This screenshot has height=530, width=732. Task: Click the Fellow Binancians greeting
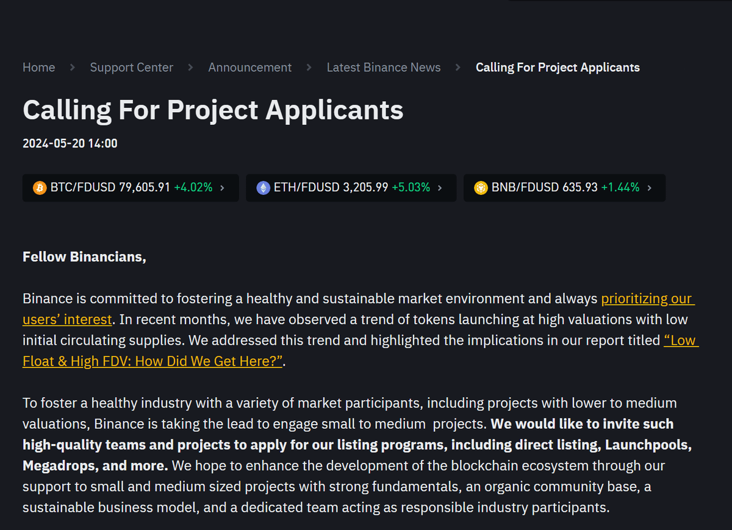84,257
